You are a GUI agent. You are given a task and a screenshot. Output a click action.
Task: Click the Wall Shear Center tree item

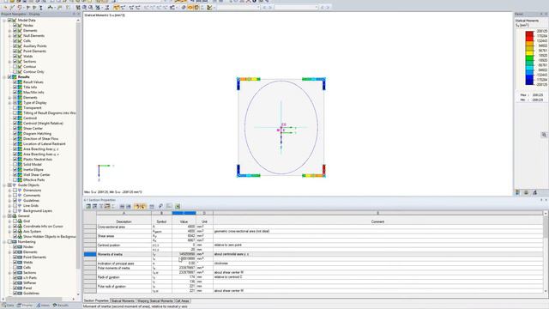pyautogui.click(x=36, y=175)
